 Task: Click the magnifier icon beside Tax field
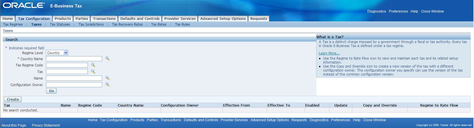(93, 72)
